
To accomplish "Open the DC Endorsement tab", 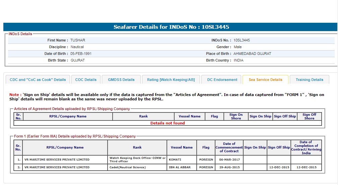I will pos(222,80).
